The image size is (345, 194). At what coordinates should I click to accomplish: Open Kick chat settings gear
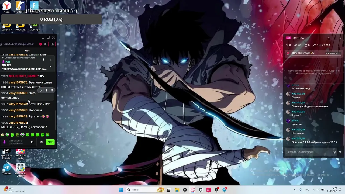[x=42, y=142]
